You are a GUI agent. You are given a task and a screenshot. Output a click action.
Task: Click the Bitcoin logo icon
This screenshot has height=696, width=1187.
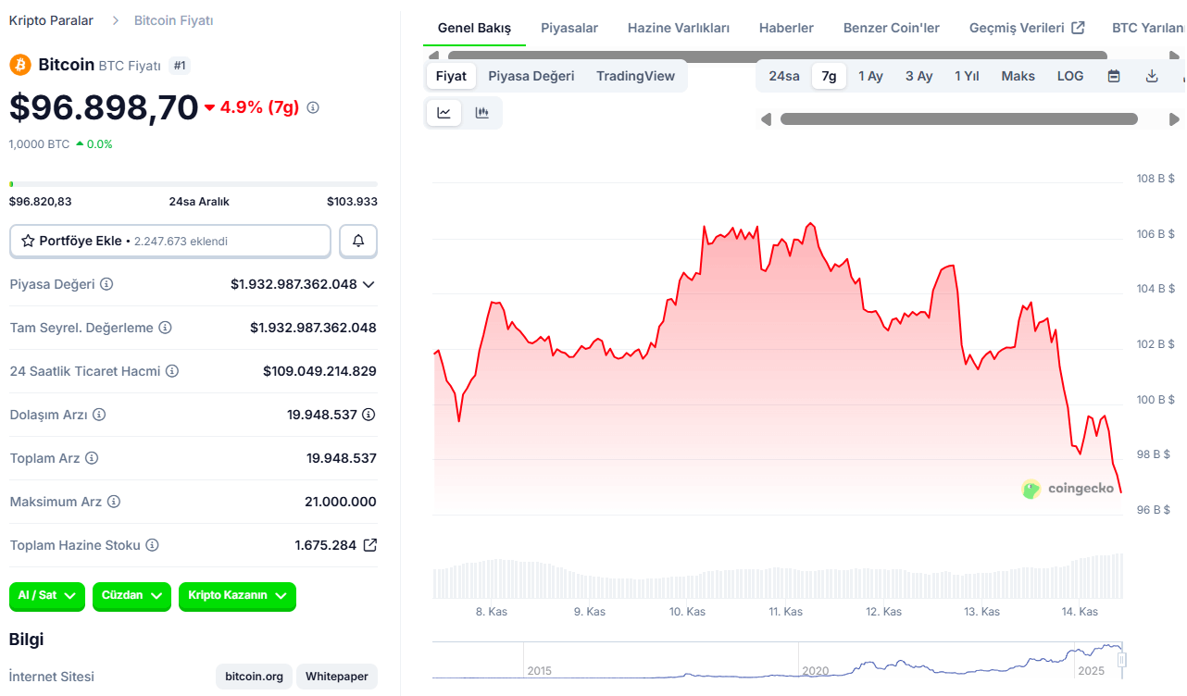(19, 66)
